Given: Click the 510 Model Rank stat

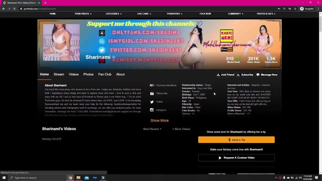Looking at the screenshot, I should coord(233,60).
